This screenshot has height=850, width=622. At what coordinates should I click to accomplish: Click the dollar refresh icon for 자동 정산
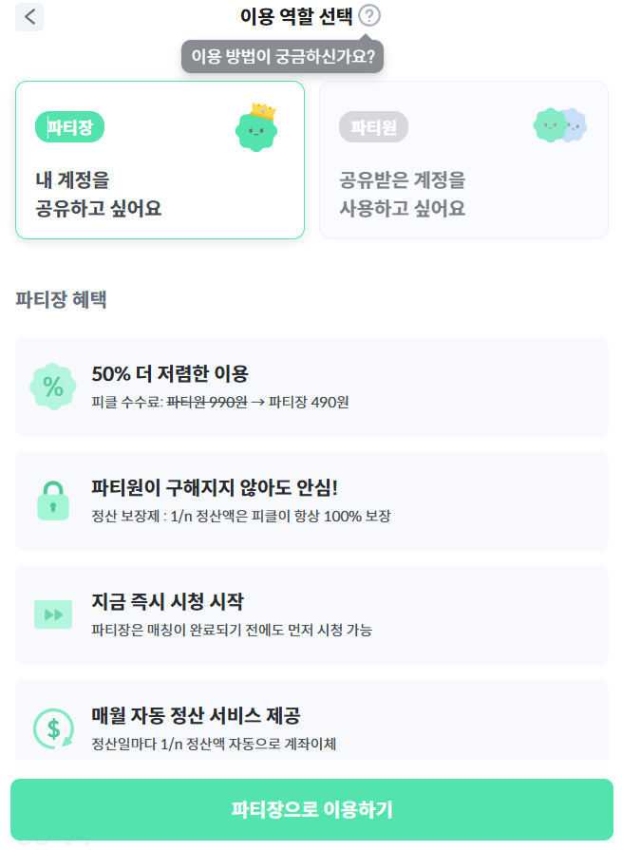click(54, 727)
